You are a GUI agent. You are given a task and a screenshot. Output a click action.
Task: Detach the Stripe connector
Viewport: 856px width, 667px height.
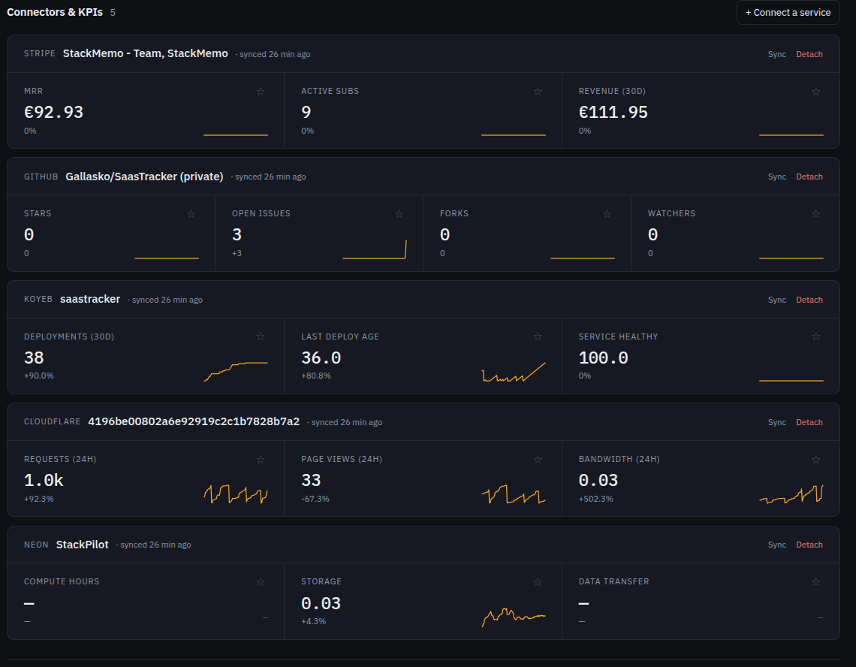click(x=809, y=54)
